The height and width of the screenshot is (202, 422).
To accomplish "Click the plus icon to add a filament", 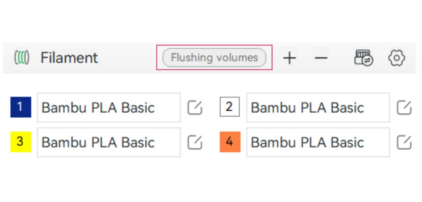I will point(290,58).
